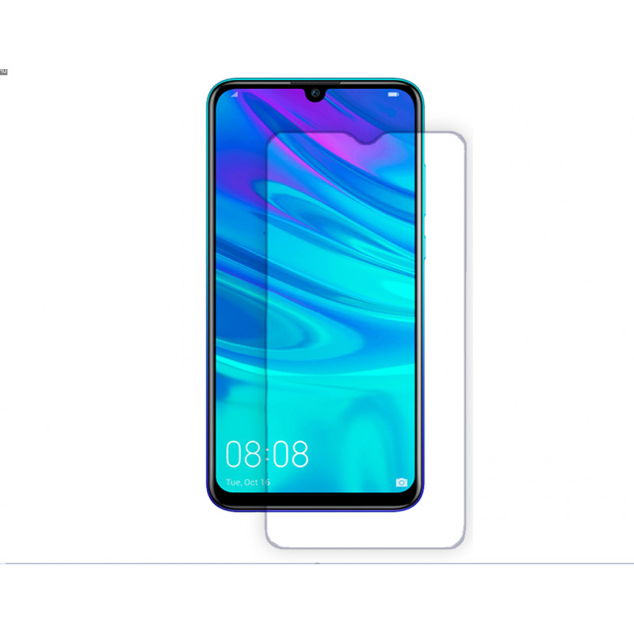Click the signal strength icon on phone
This screenshot has width=634, height=634.
[x=235, y=94]
